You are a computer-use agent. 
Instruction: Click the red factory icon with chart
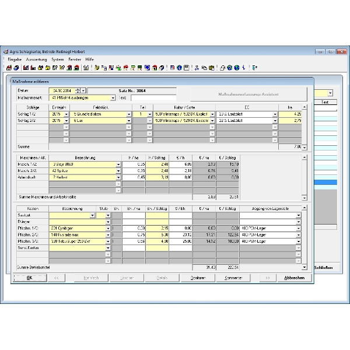26,68
